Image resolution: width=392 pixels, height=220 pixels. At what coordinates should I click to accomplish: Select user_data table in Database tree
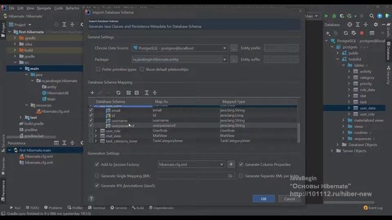tap(367, 108)
